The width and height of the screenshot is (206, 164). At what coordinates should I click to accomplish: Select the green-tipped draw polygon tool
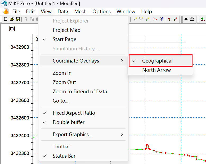[147, 19]
